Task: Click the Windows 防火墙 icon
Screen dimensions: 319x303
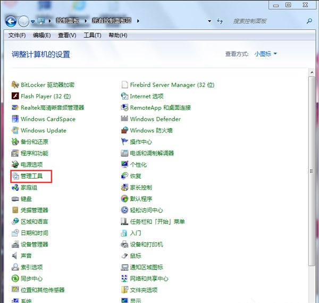Action: (x=124, y=130)
